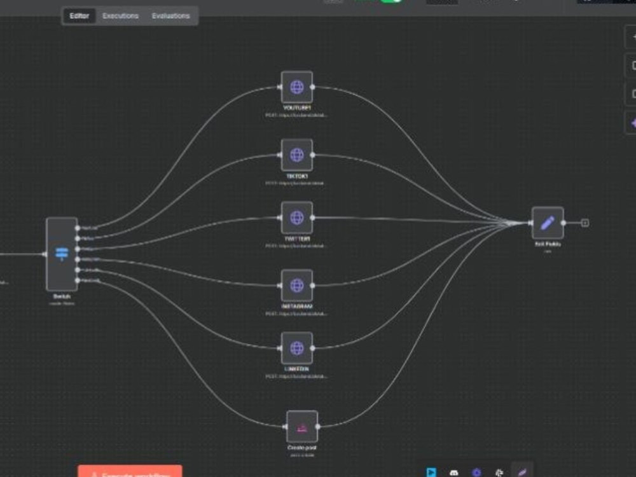
Task: Click the Switch node's YouTube output handle
Action: pyautogui.click(x=78, y=228)
